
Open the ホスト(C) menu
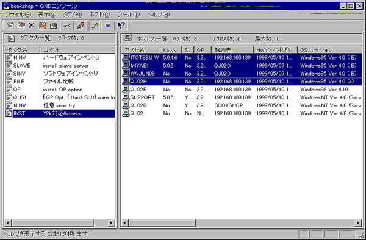coord(99,15)
